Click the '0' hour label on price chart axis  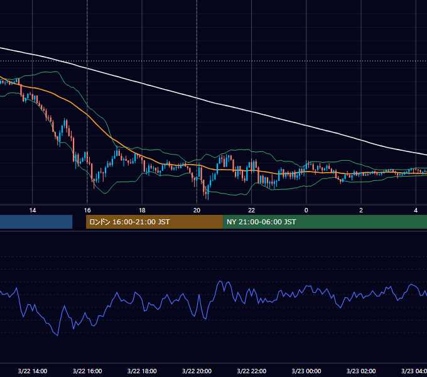tap(306, 210)
